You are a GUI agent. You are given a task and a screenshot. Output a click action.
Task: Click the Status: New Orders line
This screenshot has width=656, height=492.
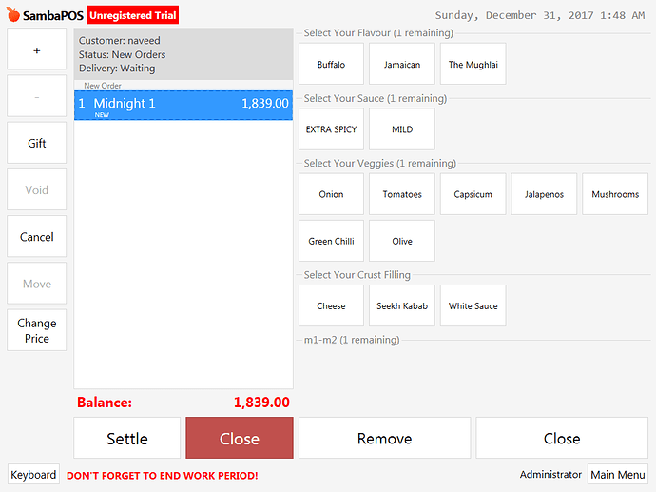(x=122, y=54)
